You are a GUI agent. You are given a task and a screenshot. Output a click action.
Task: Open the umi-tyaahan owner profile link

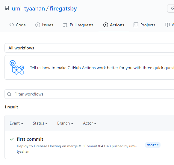tap(28, 9)
